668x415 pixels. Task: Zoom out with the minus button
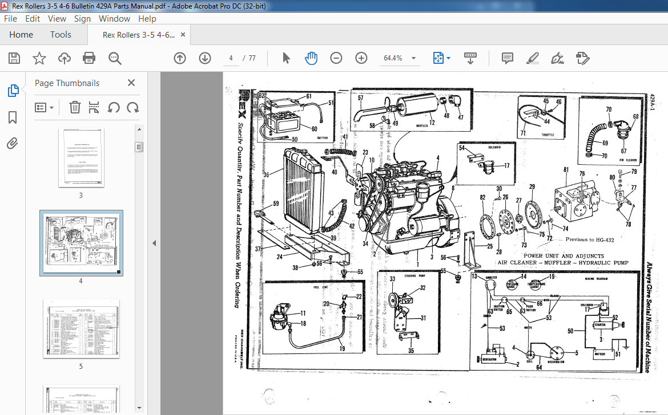[x=336, y=58]
